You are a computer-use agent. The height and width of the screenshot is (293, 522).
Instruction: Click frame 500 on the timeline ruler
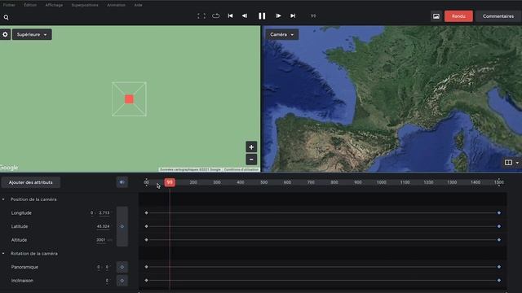tap(264, 182)
